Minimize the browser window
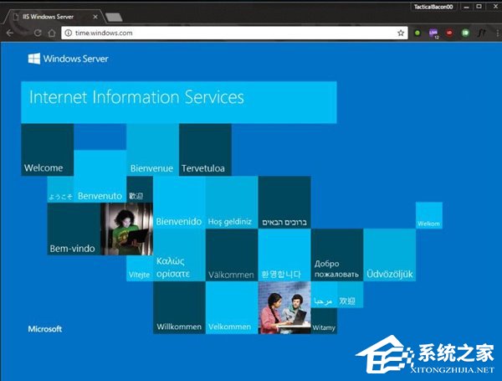Screen dimensions: 502x381 (x=467, y=7)
